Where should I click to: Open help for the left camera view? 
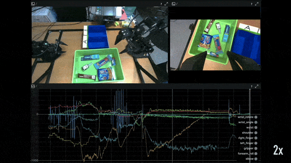[x=160, y=4]
